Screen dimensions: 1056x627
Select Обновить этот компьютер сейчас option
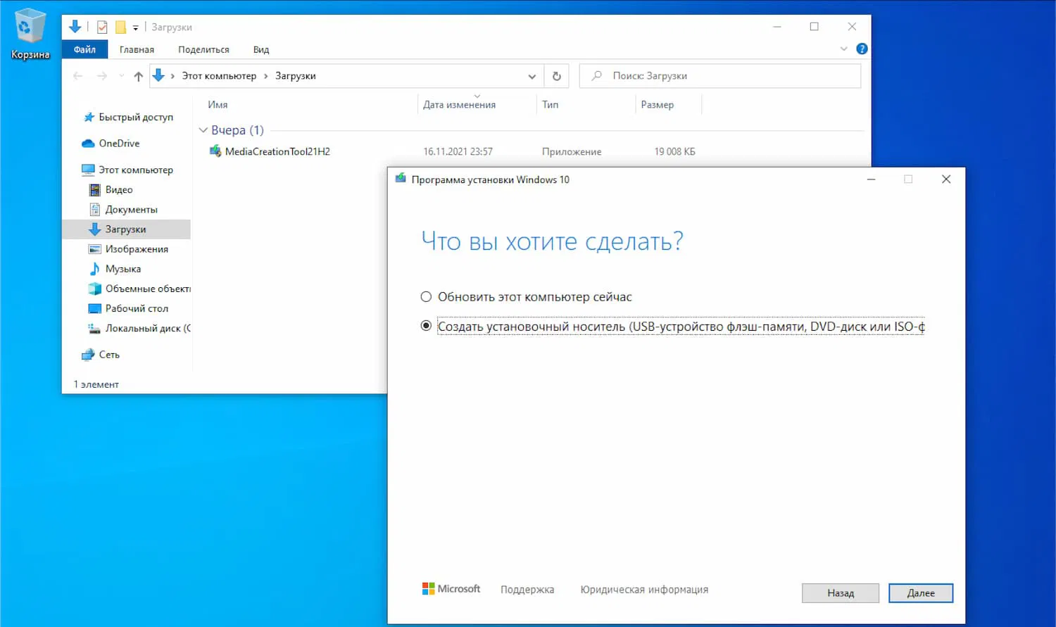(426, 296)
